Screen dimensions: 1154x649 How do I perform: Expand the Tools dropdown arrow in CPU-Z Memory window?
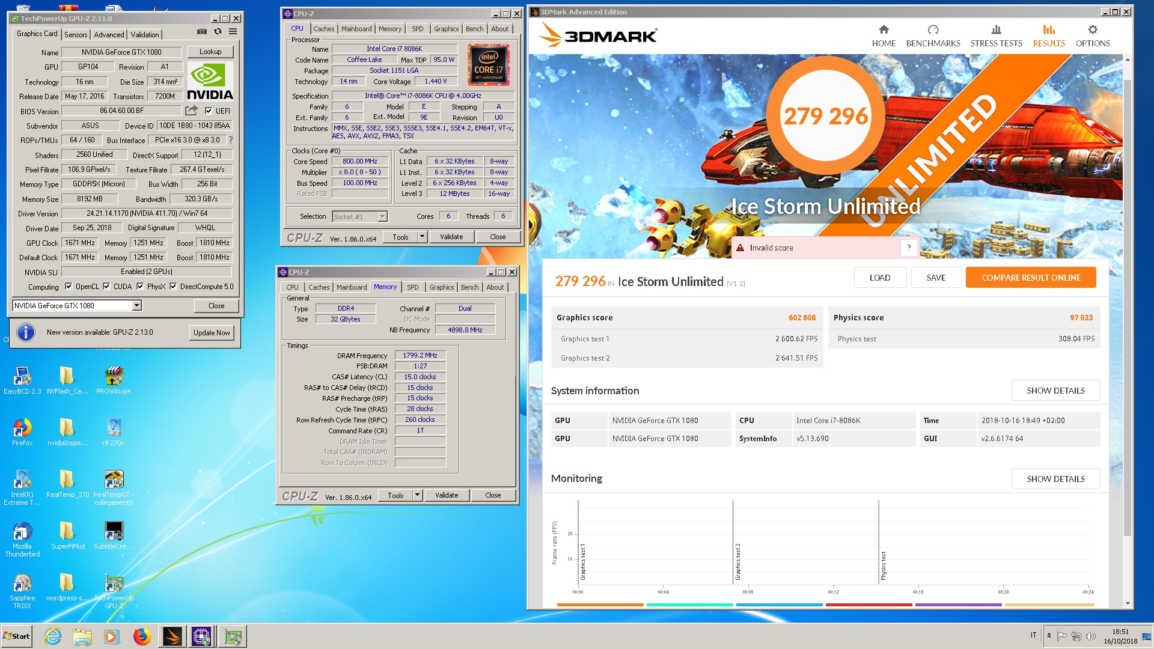coord(417,495)
